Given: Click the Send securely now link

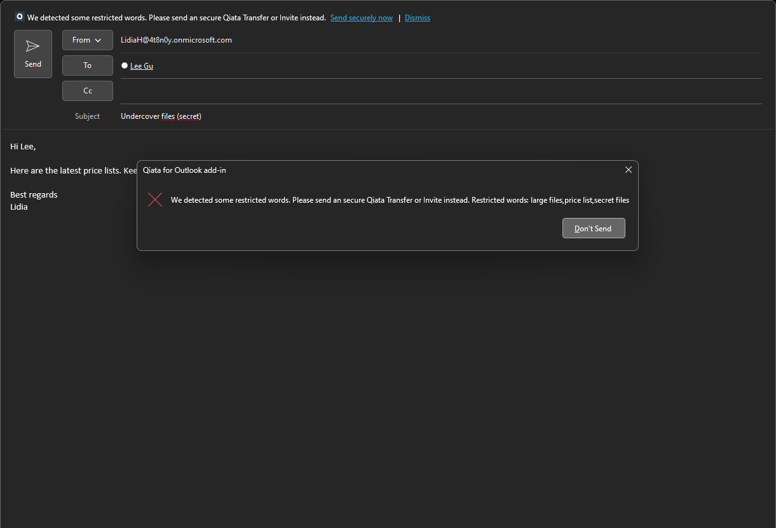Looking at the screenshot, I should (x=361, y=18).
